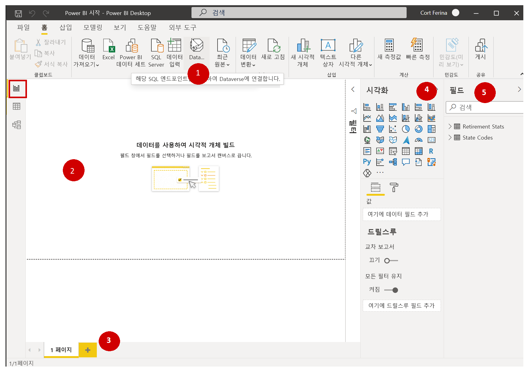Select the stacked bar chart visual
Screen dimensions: 527x369
(x=367, y=107)
